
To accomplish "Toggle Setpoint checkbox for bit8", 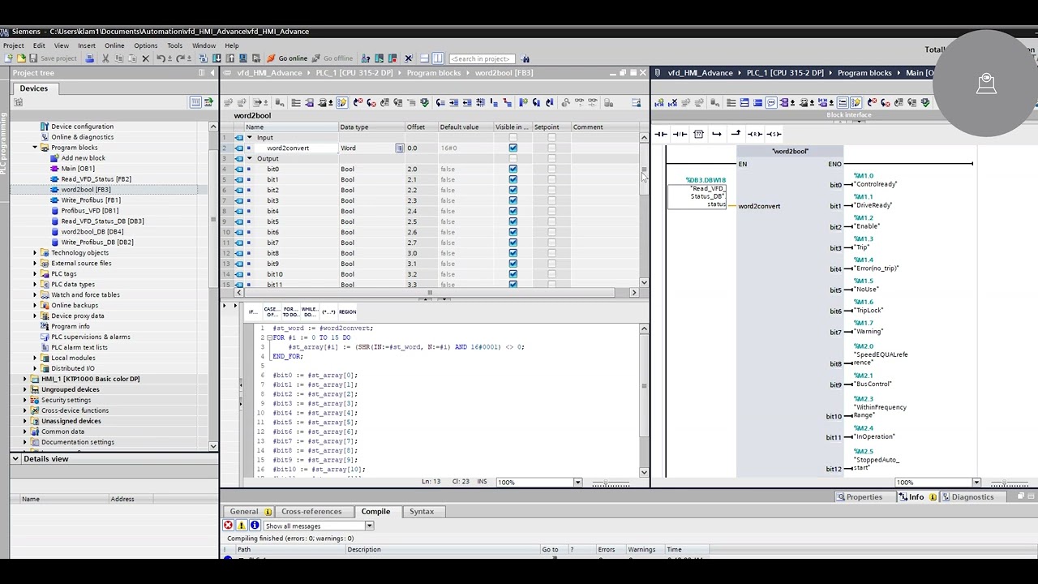I will pyautogui.click(x=551, y=254).
